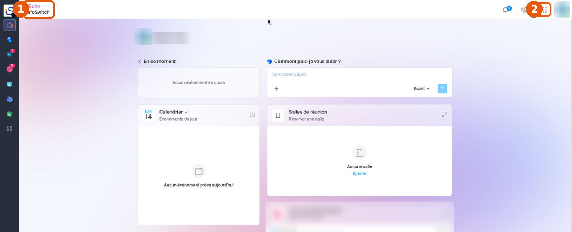Click the Aucune salle label
Image resolution: width=572 pixels, height=232 pixels.
point(360,167)
